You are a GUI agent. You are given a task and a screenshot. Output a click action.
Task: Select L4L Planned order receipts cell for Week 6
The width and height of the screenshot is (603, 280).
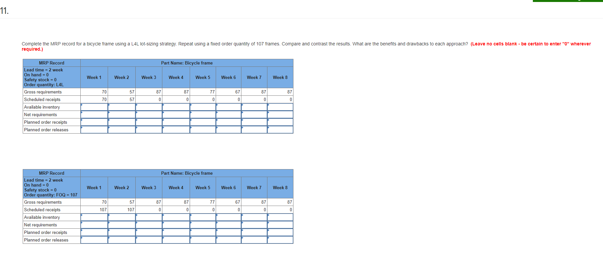(x=229, y=122)
